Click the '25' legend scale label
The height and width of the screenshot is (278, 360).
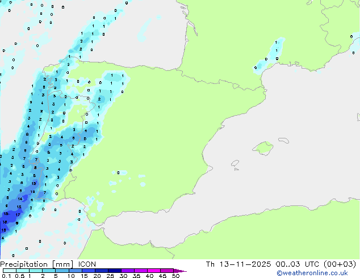110,276
